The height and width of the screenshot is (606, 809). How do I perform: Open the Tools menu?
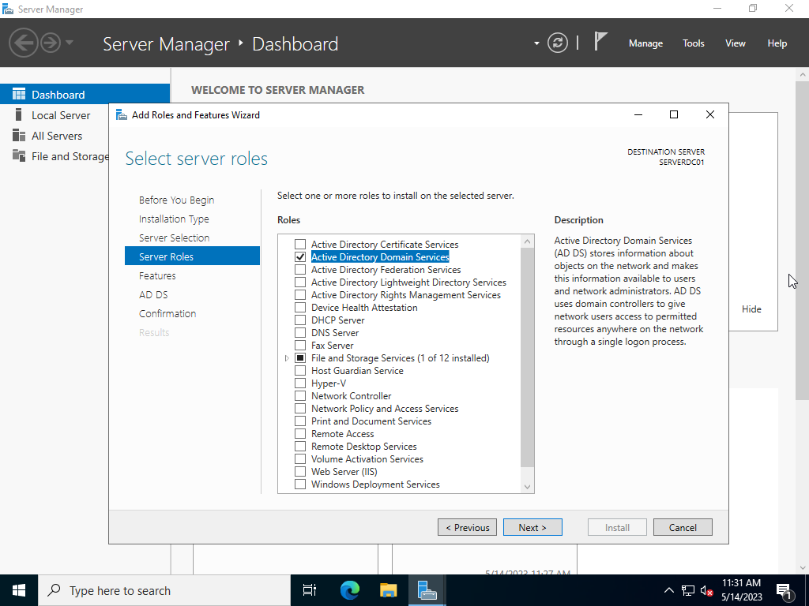click(x=693, y=43)
